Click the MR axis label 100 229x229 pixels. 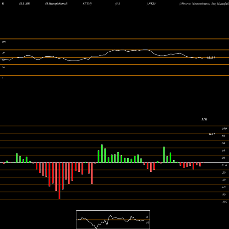tap(224, 129)
